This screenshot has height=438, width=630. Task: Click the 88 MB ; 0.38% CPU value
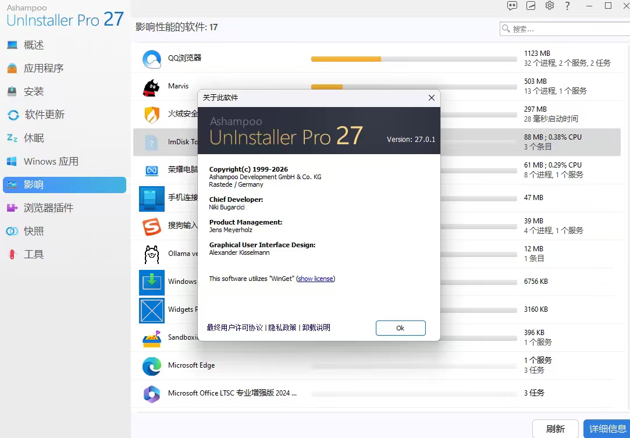point(553,137)
